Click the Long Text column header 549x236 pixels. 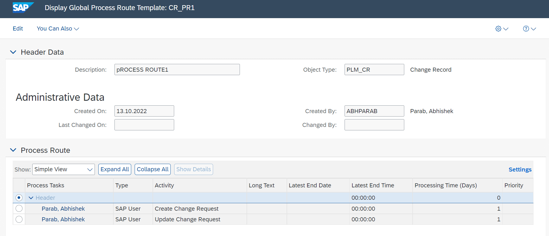pyautogui.click(x=267, y=185)
